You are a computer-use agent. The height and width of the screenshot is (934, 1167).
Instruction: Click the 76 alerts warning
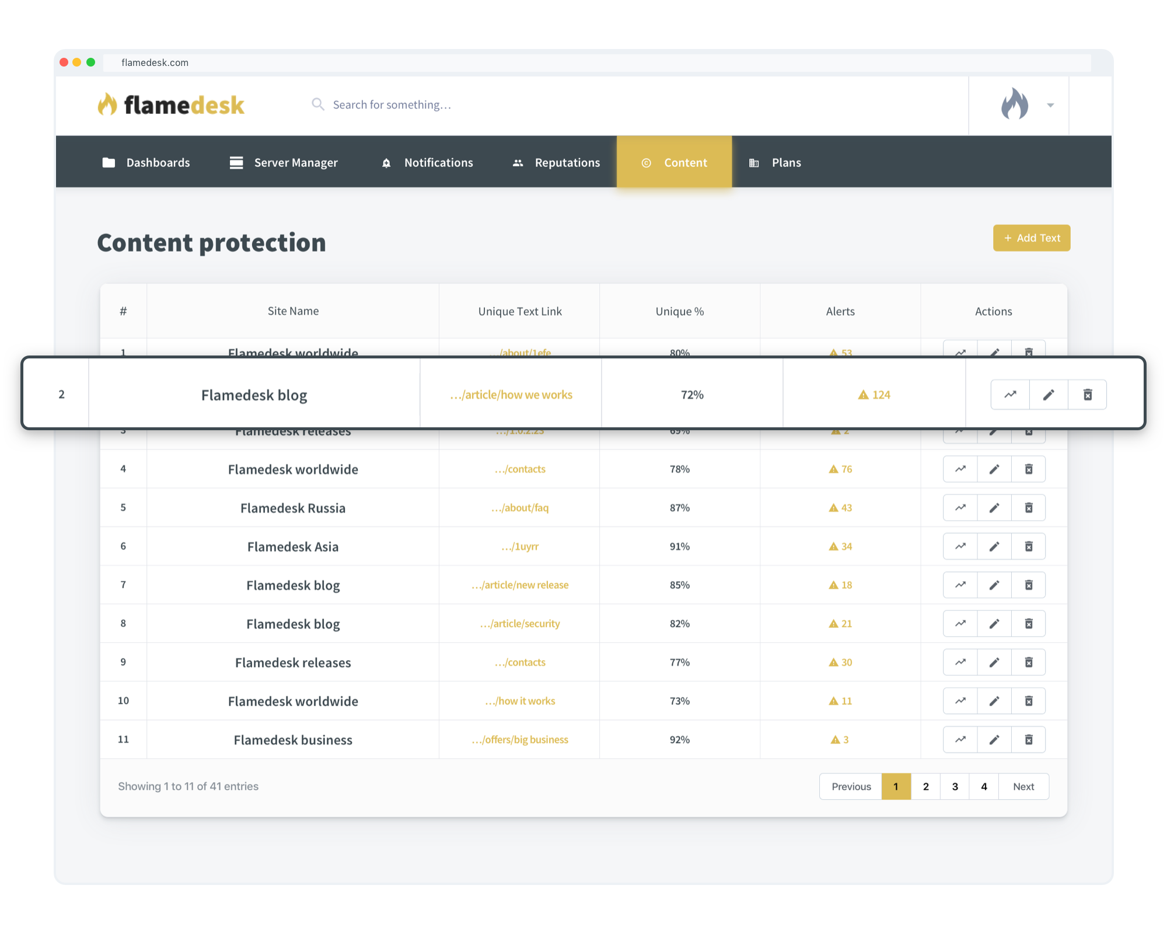tap(840, 469)
